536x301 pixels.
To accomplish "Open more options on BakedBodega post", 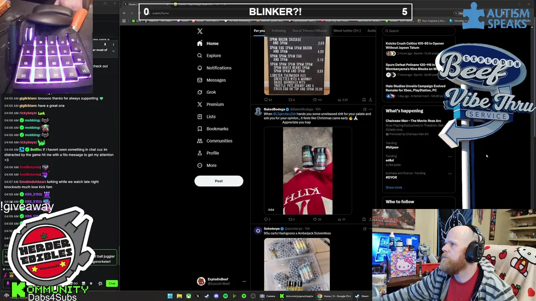I will point(370,110).
